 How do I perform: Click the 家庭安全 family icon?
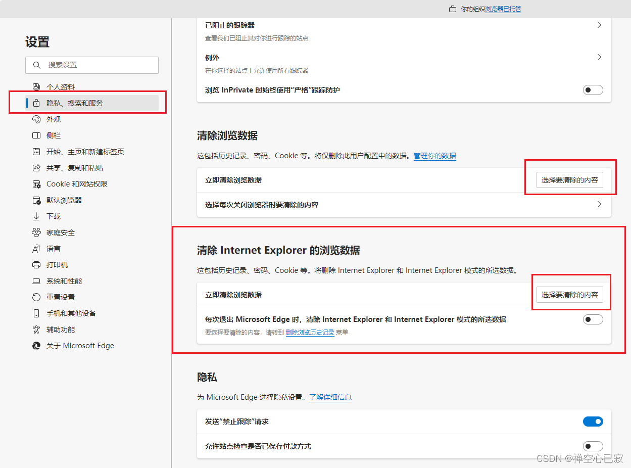pos(36,232)
